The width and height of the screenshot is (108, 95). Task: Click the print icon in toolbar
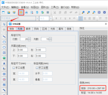tap(27, 13)
